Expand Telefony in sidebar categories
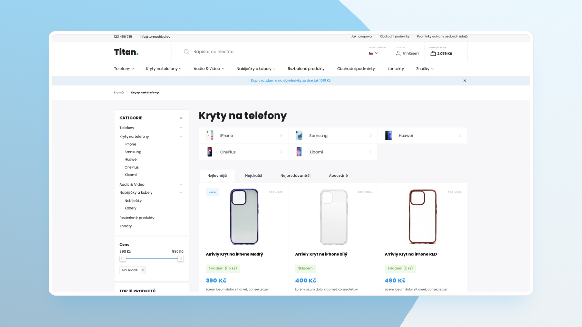 (x=181, y=128)
